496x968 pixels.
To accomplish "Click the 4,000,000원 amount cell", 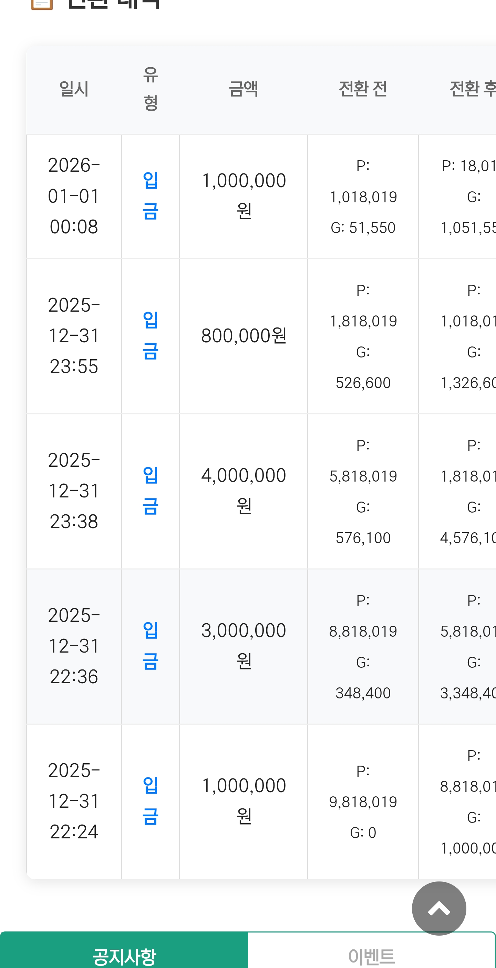I will tap(244, 491).
